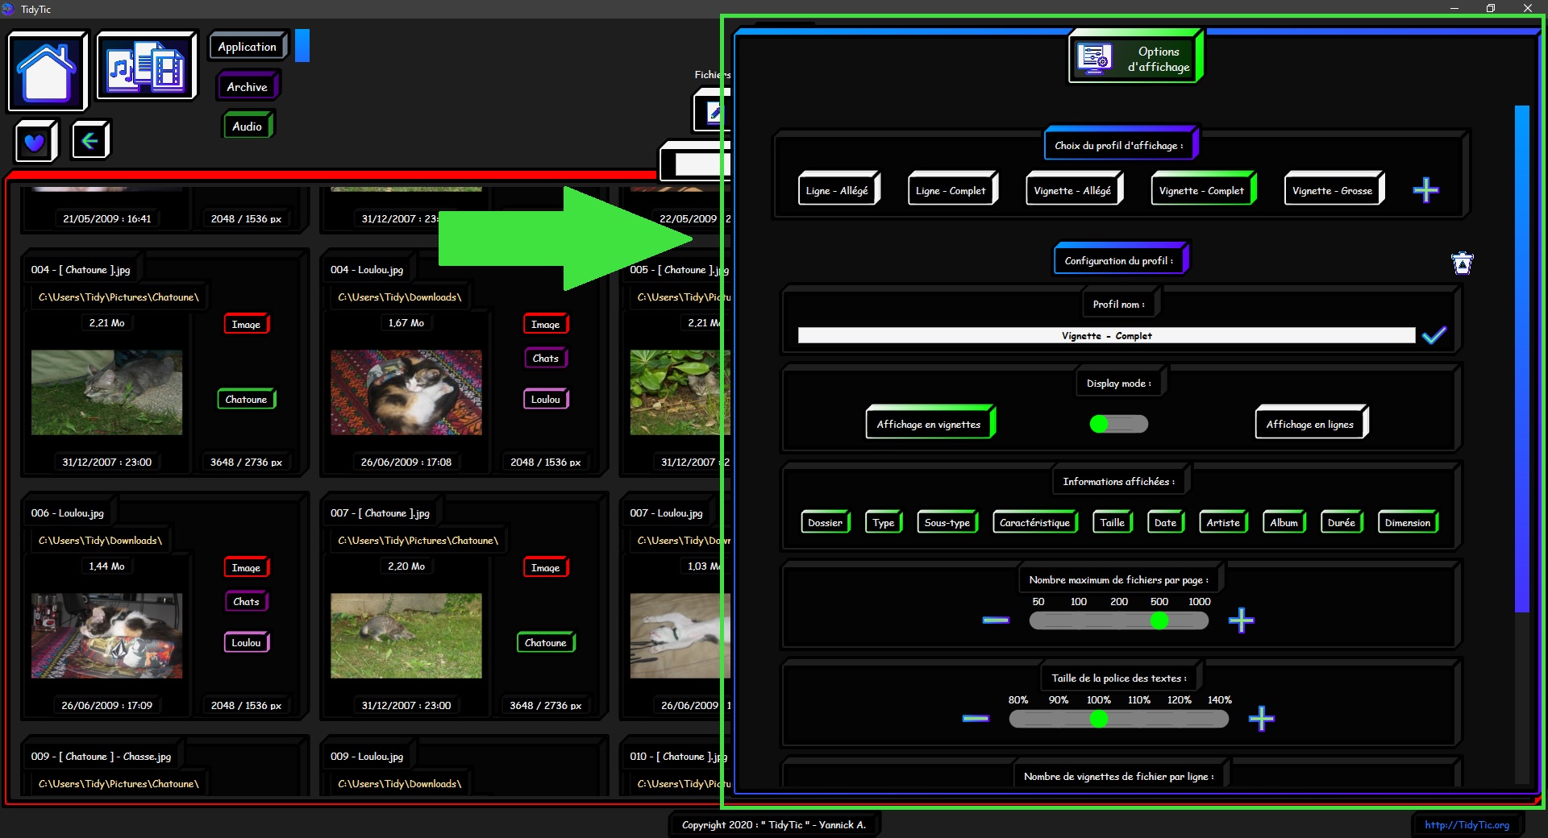The height and width of the screenshot is (838, 1548).
Task: Toggle Album information display
Action: 1284,522
